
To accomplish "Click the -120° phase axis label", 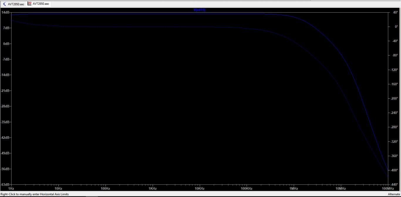I will [x=395, y=70].
